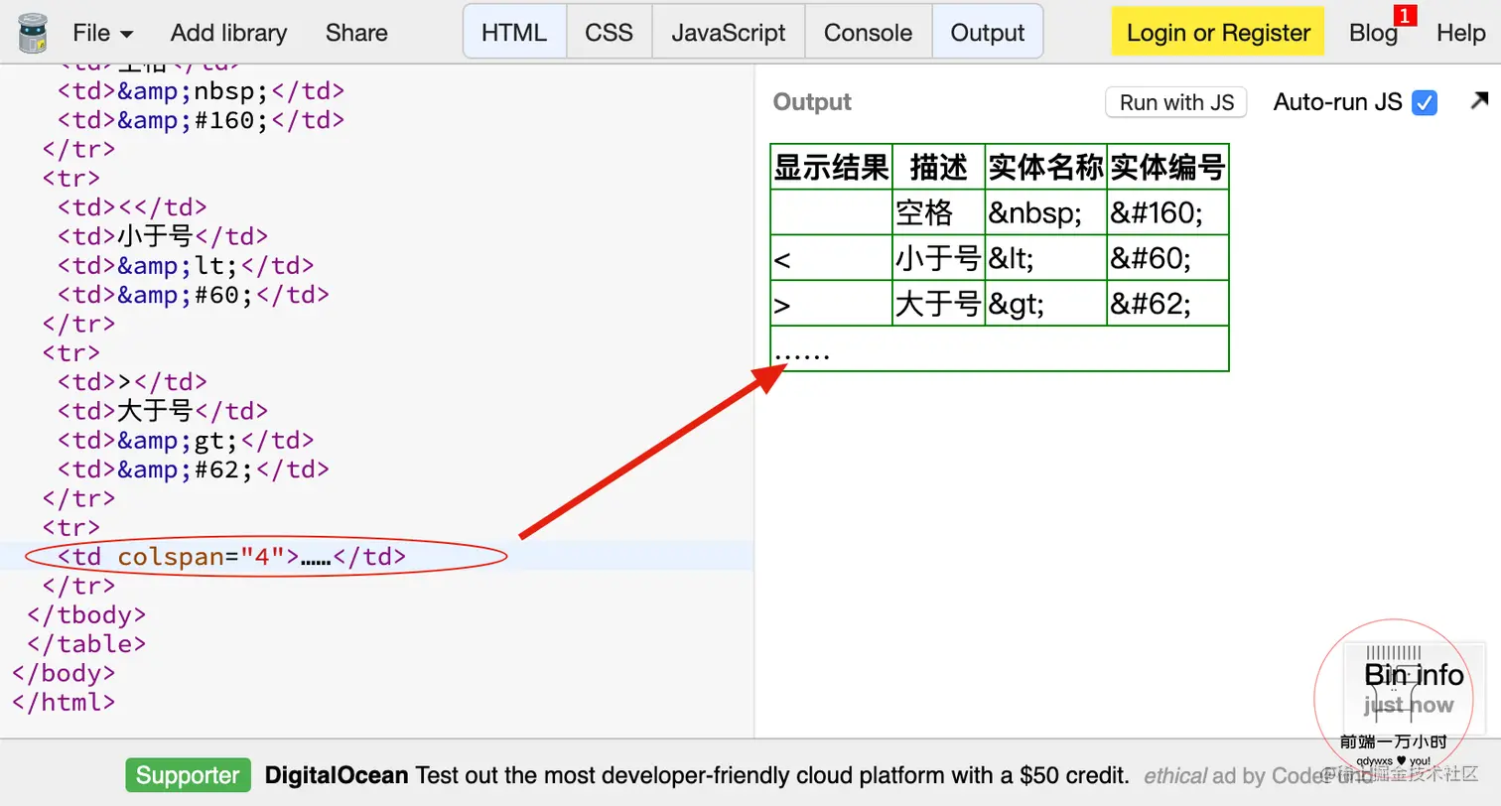The height and width of the screenshot is (806, 1501).
Task: Click the &#62; cell in output table
Action: pos(1168,304)
